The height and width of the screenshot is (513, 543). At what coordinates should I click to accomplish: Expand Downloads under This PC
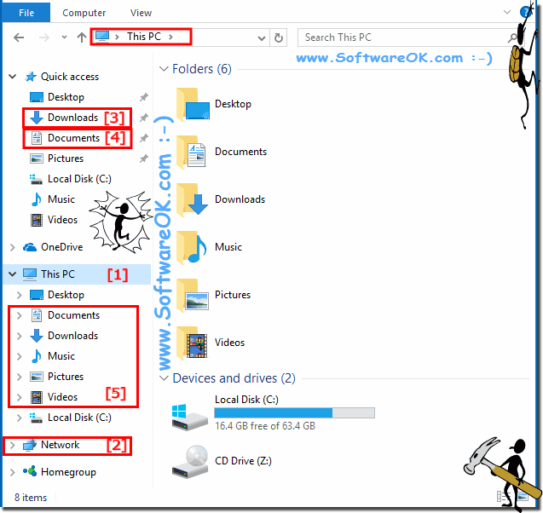click(x=20, y=336)
